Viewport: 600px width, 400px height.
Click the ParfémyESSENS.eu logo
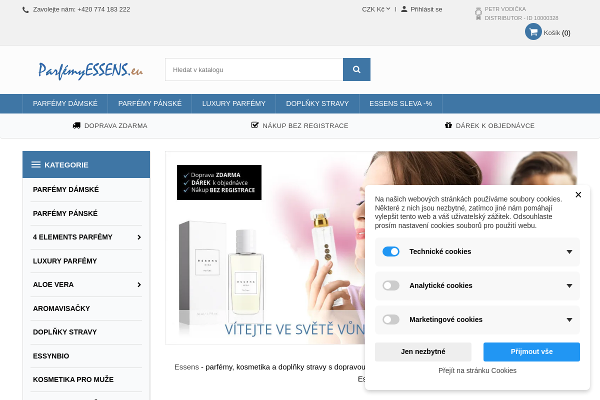90,70
